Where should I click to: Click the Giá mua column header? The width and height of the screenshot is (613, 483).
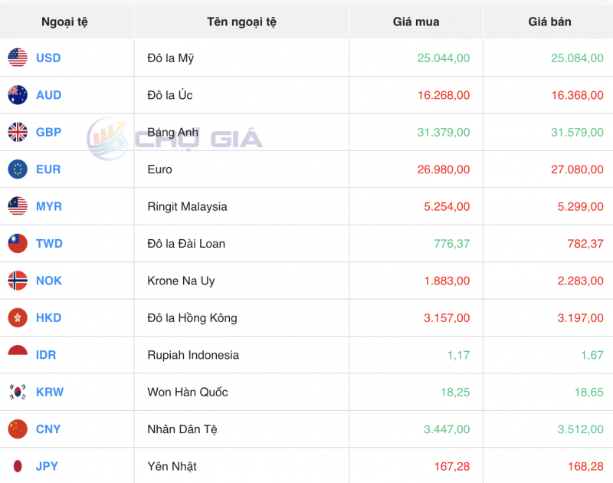pyautogui.click(x=415, y=21)
